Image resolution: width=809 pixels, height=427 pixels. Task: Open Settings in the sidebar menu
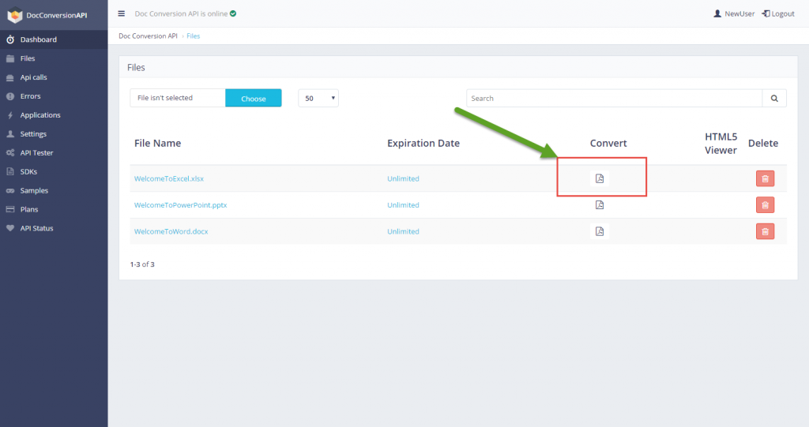click(x=54, y=134)
